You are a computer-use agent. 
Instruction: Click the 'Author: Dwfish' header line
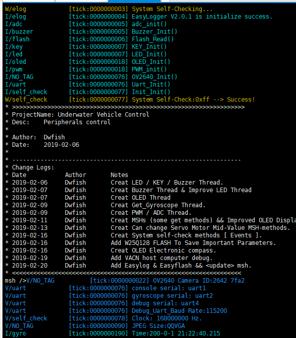click(x=38, y=137)
